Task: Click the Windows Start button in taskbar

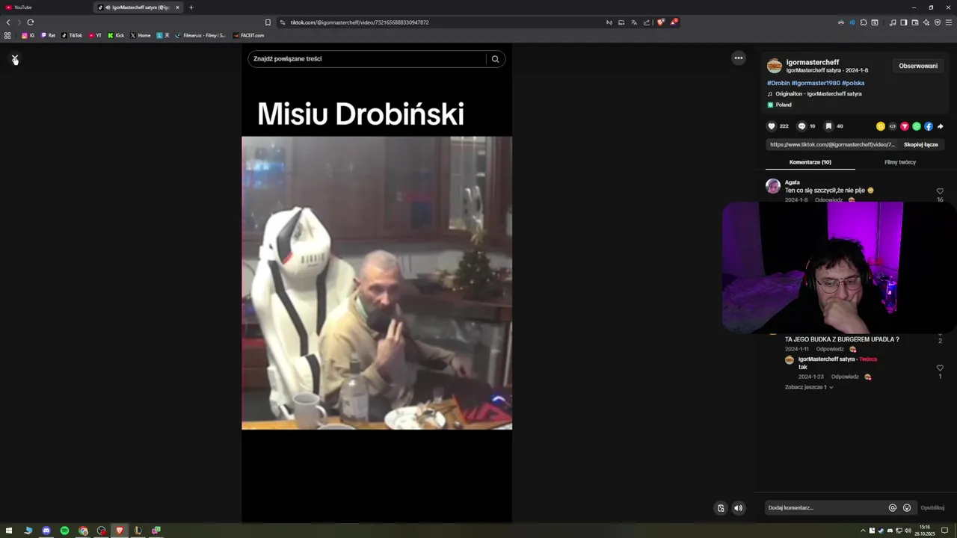Action: [10, 531]
